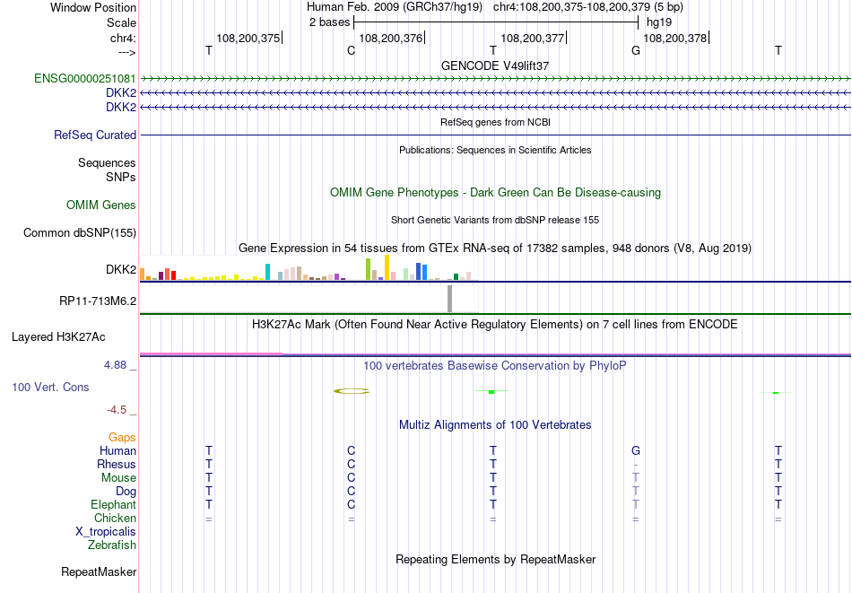
Task: Click the 108,200,375 ruler position
Action: click(248, 38)
